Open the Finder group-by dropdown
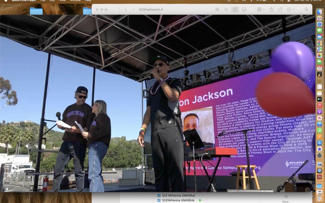325x203 pixels. pos(261,10)
